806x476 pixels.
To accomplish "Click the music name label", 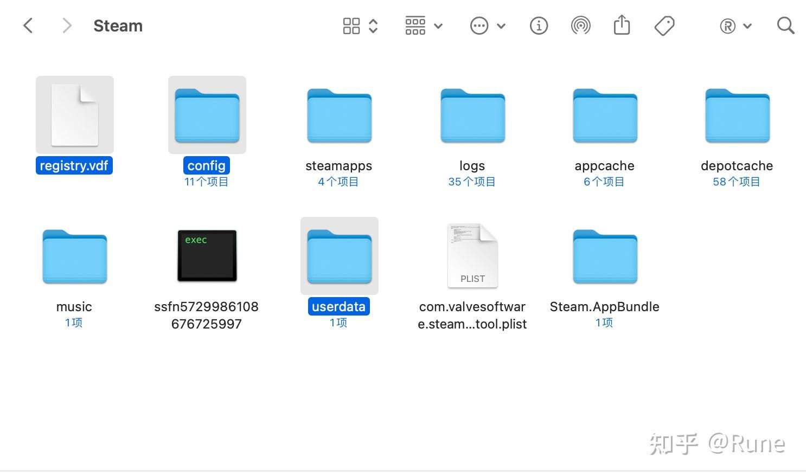I will (x=74, y=306).
